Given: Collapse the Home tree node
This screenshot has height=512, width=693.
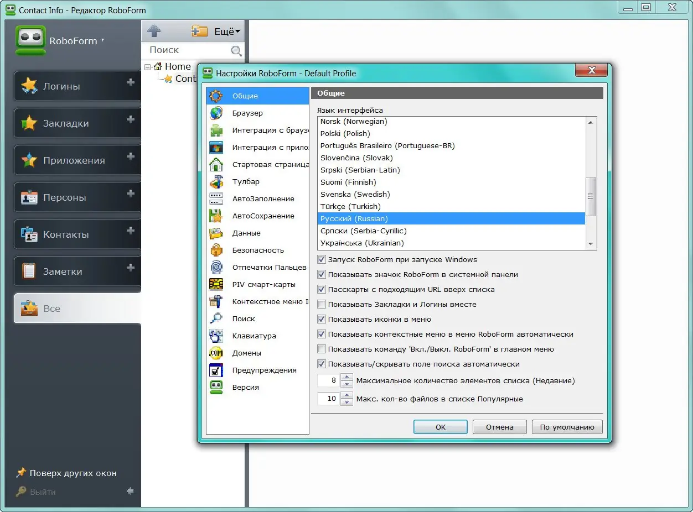Looking at the screenshot, I should (148, 67).
